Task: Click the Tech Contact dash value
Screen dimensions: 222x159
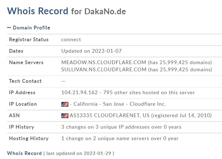Action: tap(63, 81)
